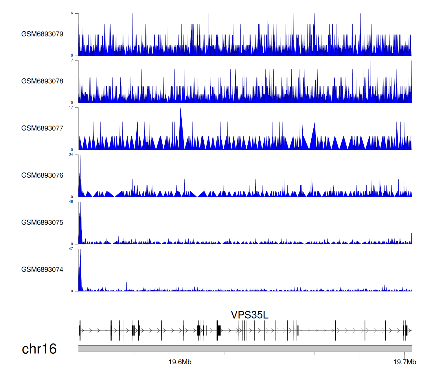Click the GSM6893077 track name
Viewport: 434px width, 382px height.
click(x=42, y=128)
